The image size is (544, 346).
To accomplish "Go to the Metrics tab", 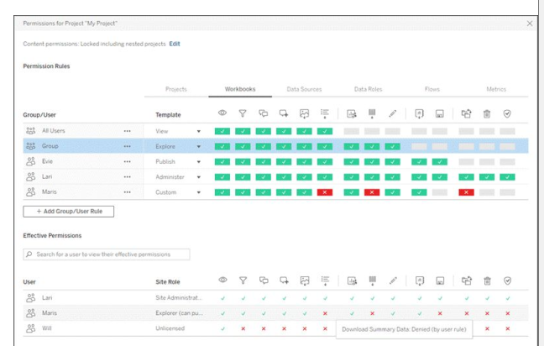I will pyautogui.click(x=496, y=89).
